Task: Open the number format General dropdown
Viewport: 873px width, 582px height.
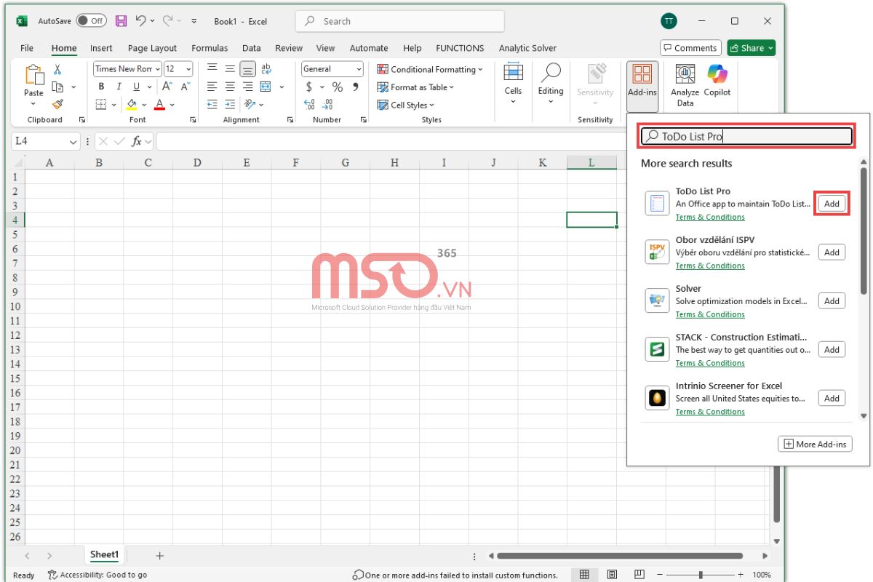Action: 359,69
